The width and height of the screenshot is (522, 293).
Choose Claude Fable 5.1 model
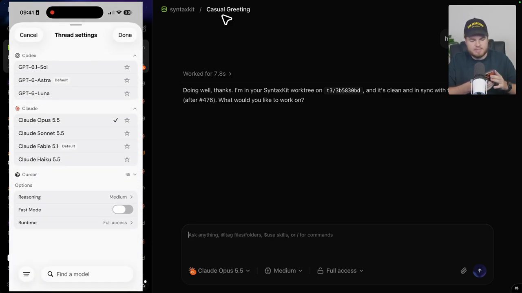[x=76, y=146]
